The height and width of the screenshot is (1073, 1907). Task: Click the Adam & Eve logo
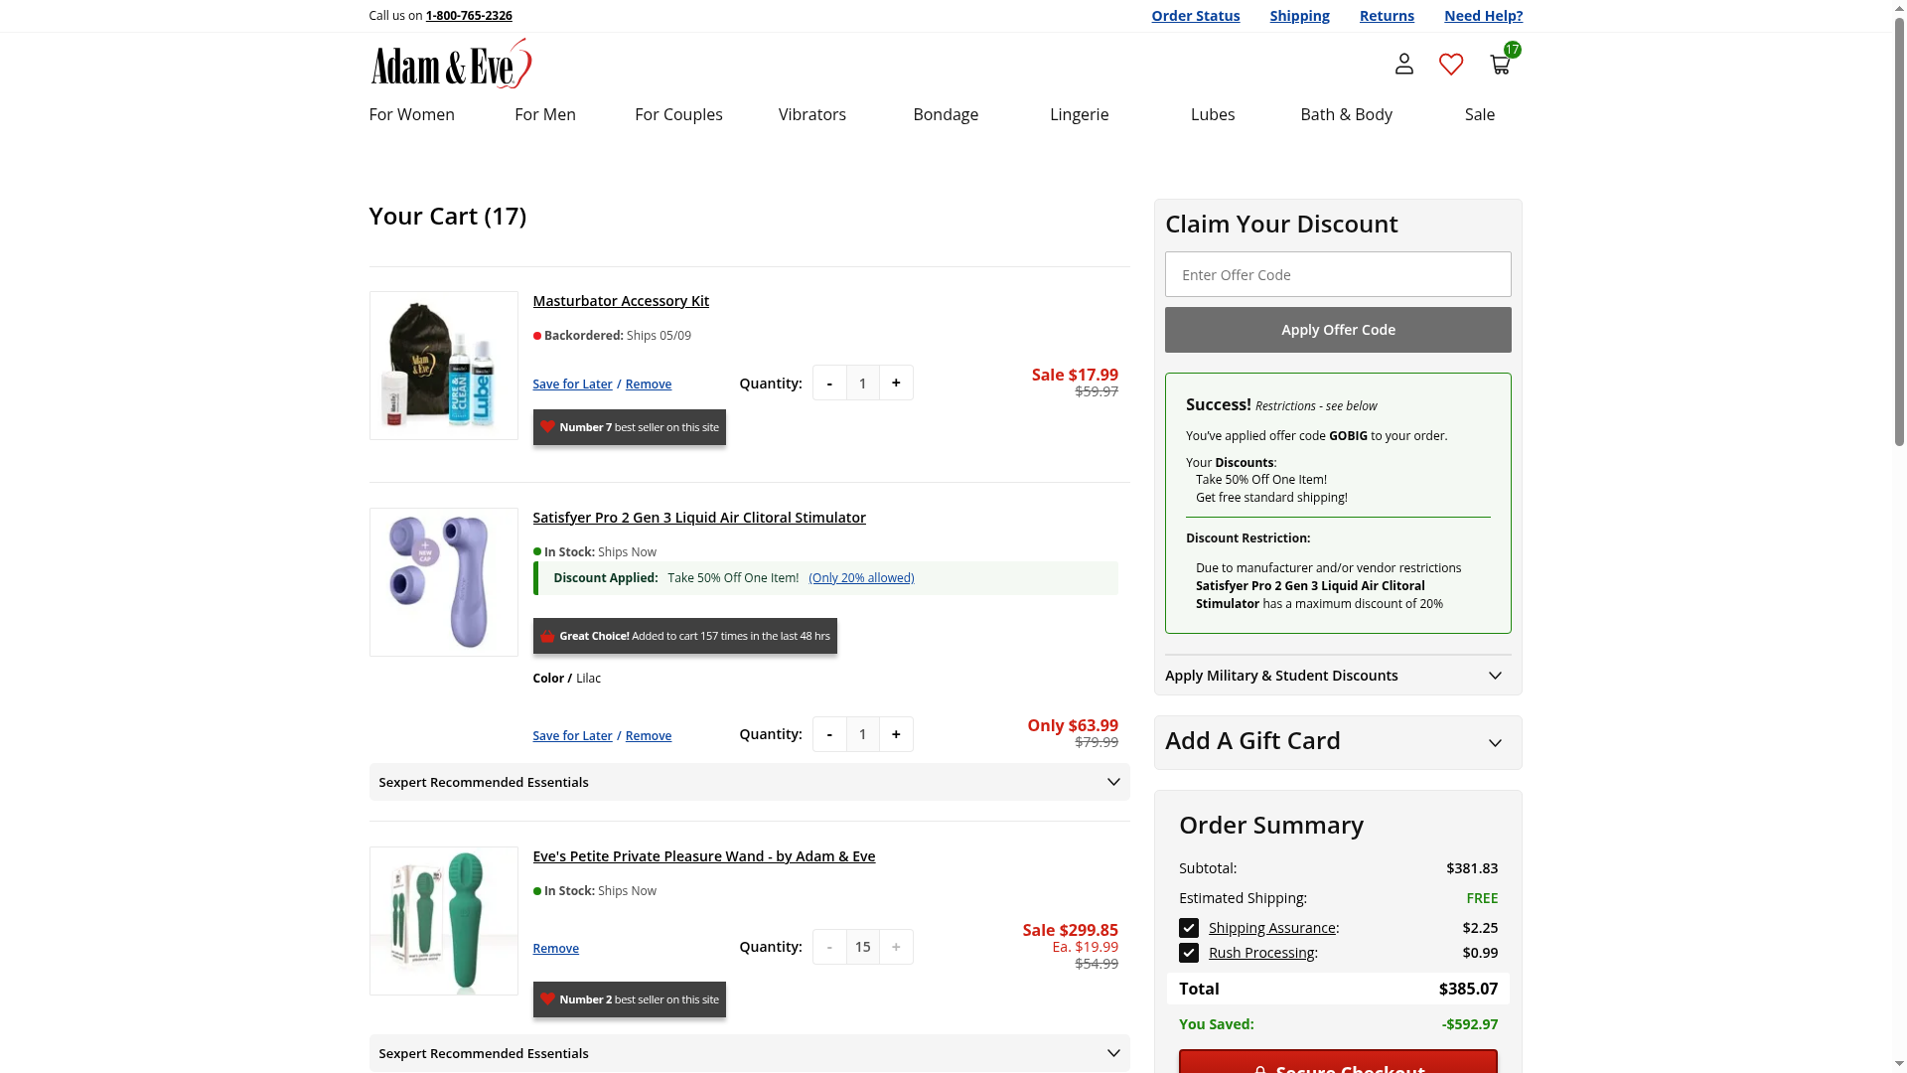451,65
